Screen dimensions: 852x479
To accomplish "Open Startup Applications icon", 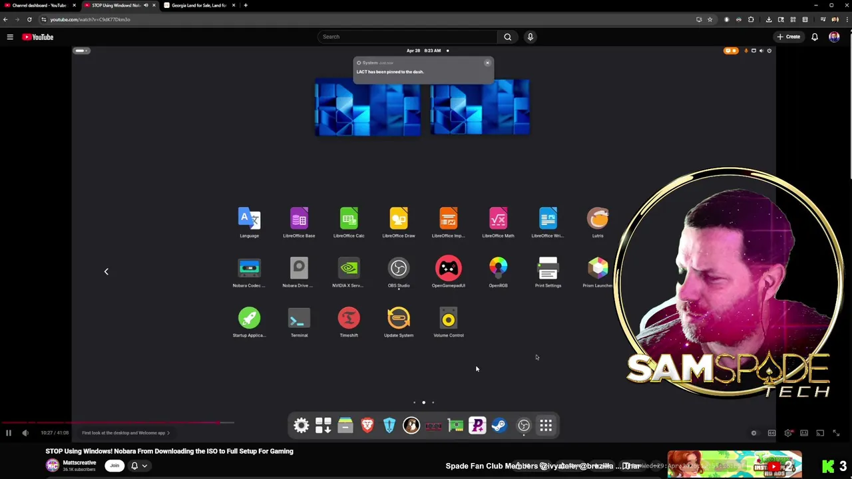I will click(249, 322).
